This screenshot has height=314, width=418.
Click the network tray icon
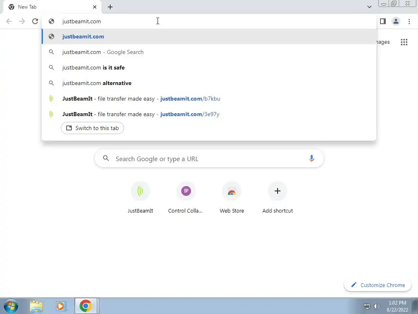click(367, 306)
